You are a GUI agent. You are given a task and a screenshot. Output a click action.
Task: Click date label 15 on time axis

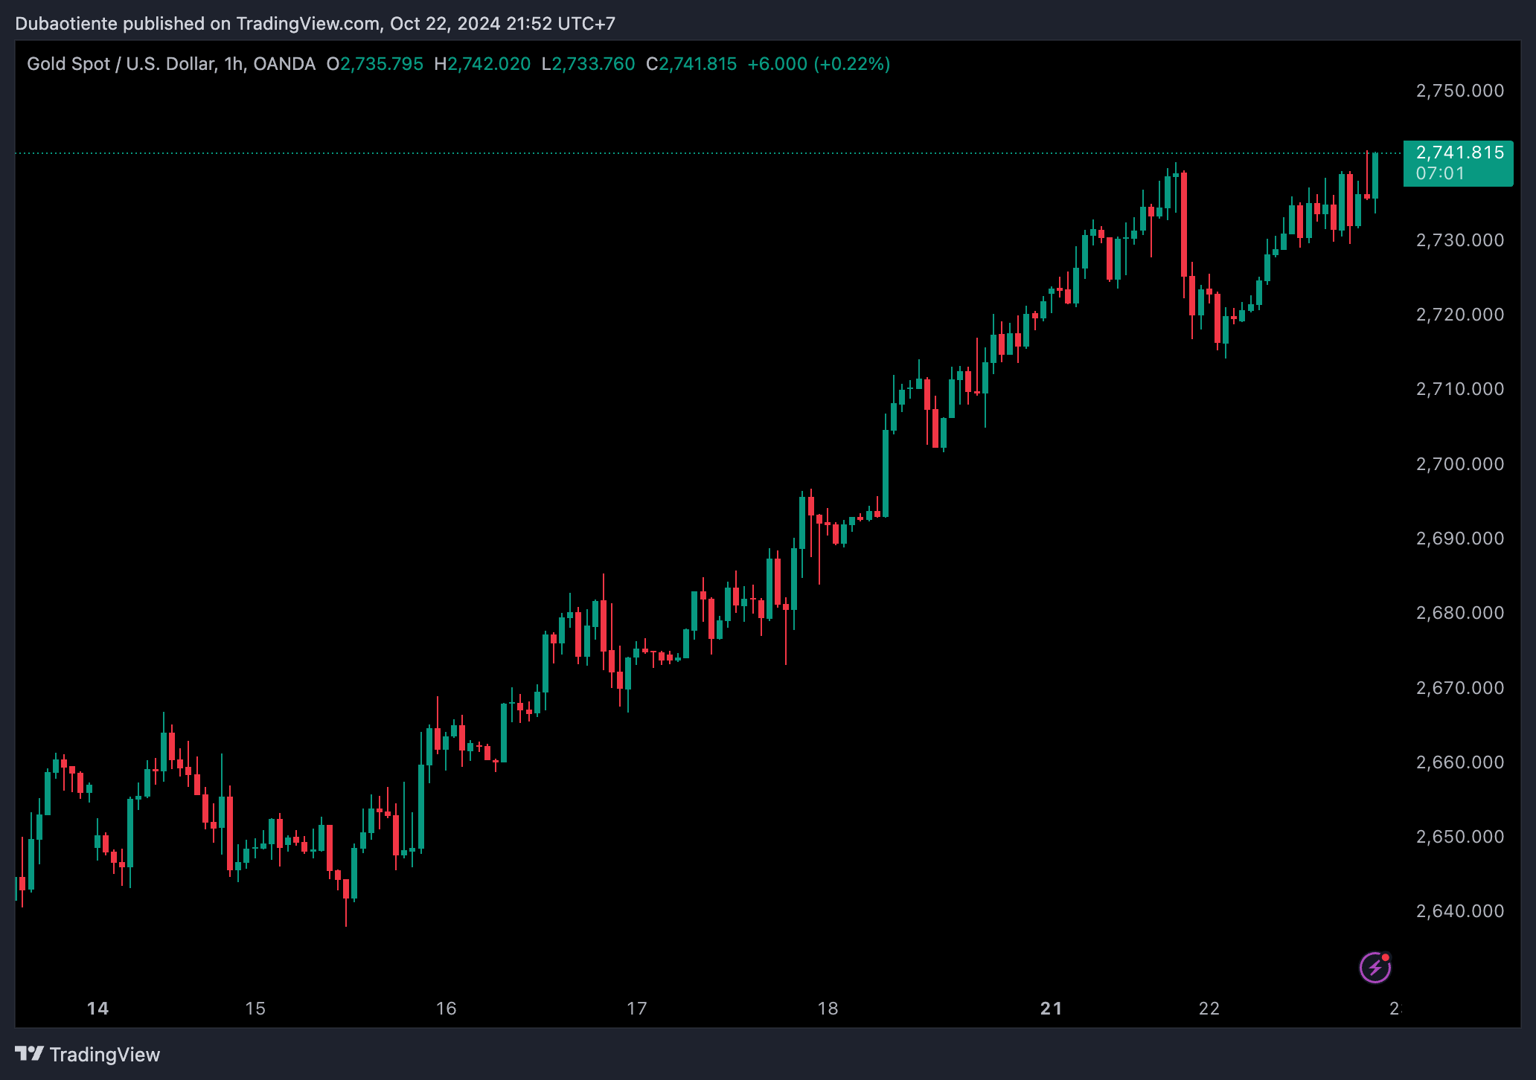click(x=255, y=1009)
